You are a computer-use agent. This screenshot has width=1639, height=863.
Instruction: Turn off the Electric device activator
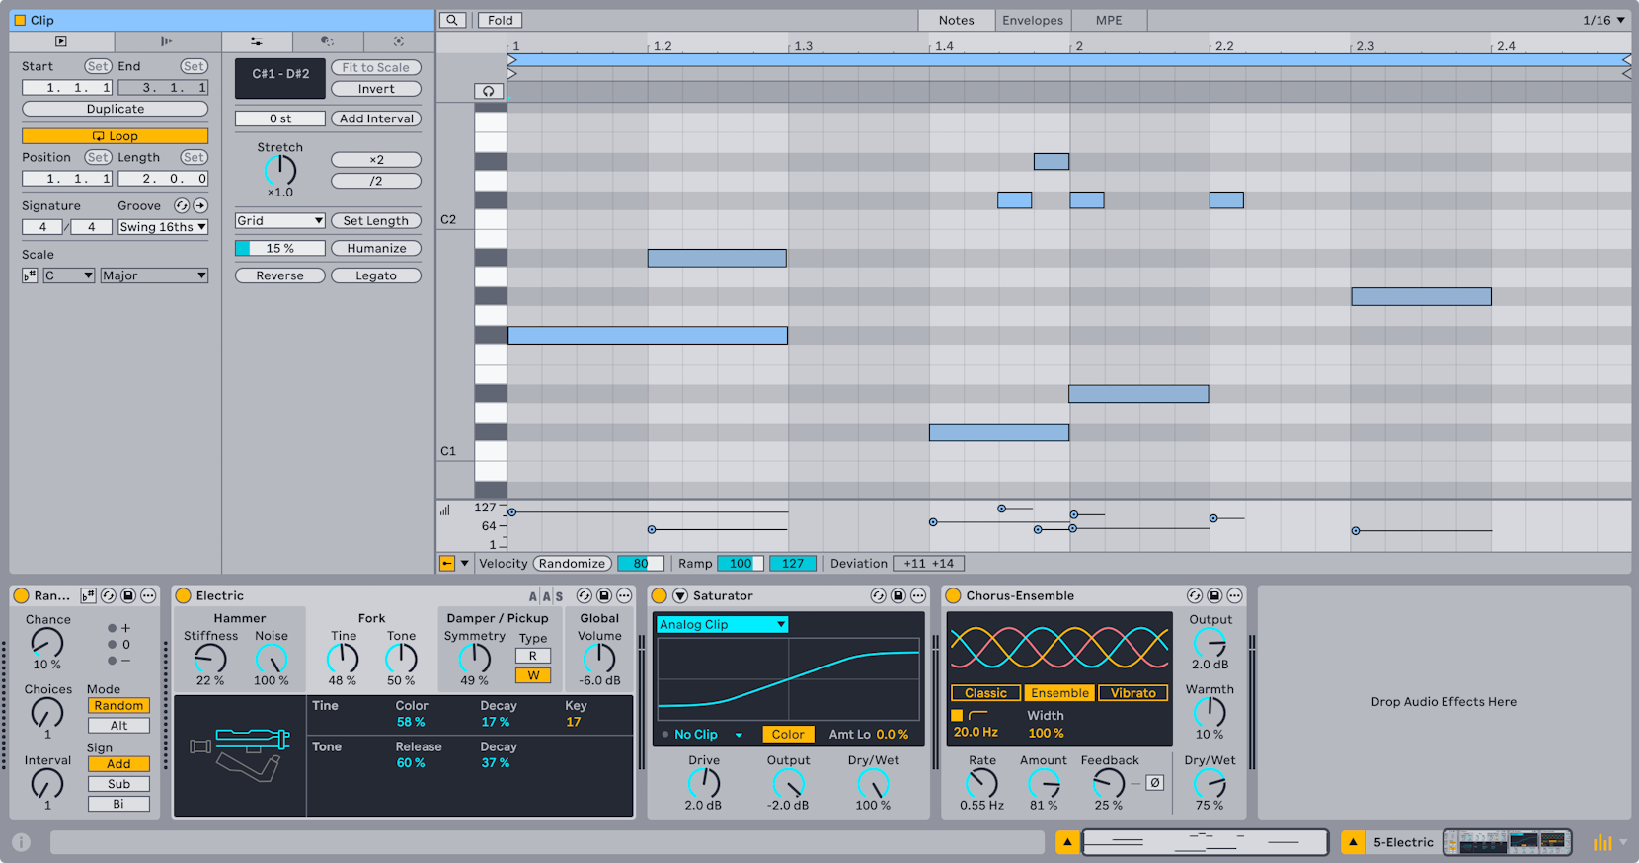[183, 595]
